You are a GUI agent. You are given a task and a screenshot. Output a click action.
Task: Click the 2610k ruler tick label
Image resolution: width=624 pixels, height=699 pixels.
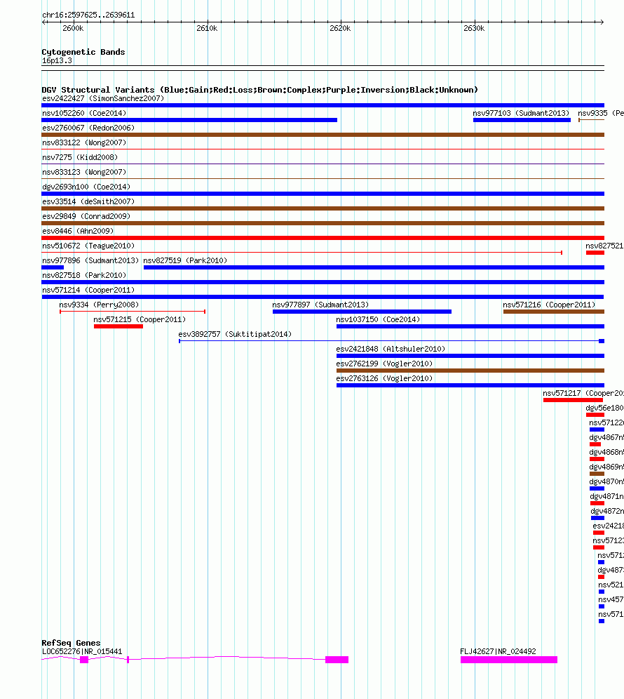[207, 28]
